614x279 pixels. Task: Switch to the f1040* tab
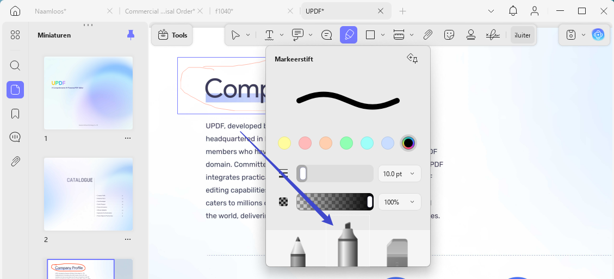pyautogui.click(x=224, y=11)
